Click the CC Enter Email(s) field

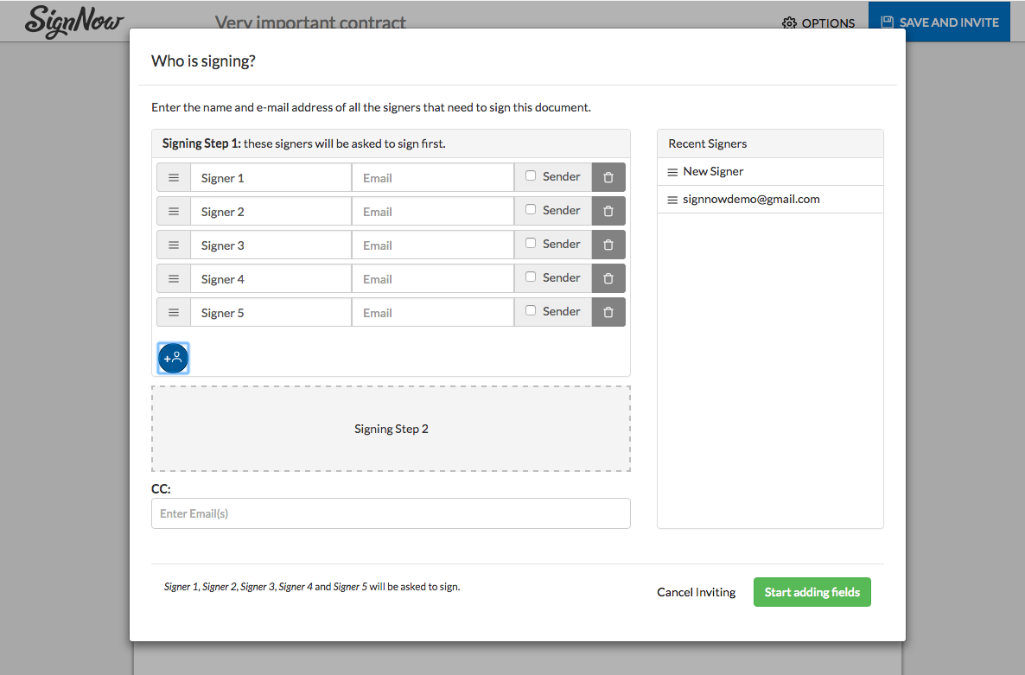[x=391, y=513]
